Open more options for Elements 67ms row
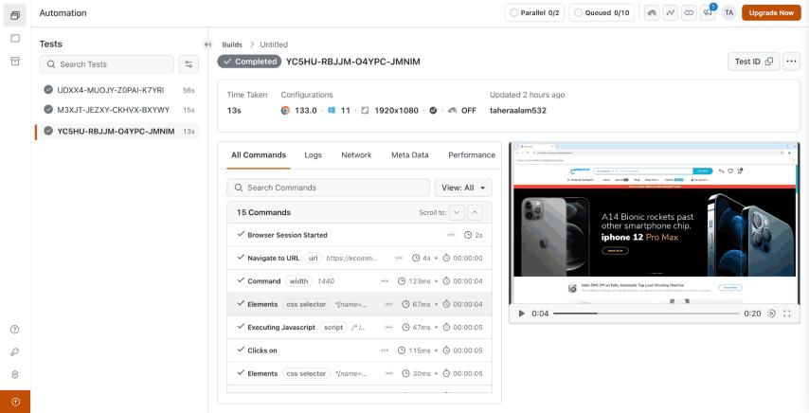This screenshot has width=809, height=413. click(388, 304)
